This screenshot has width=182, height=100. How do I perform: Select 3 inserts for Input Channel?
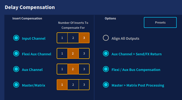84,38
